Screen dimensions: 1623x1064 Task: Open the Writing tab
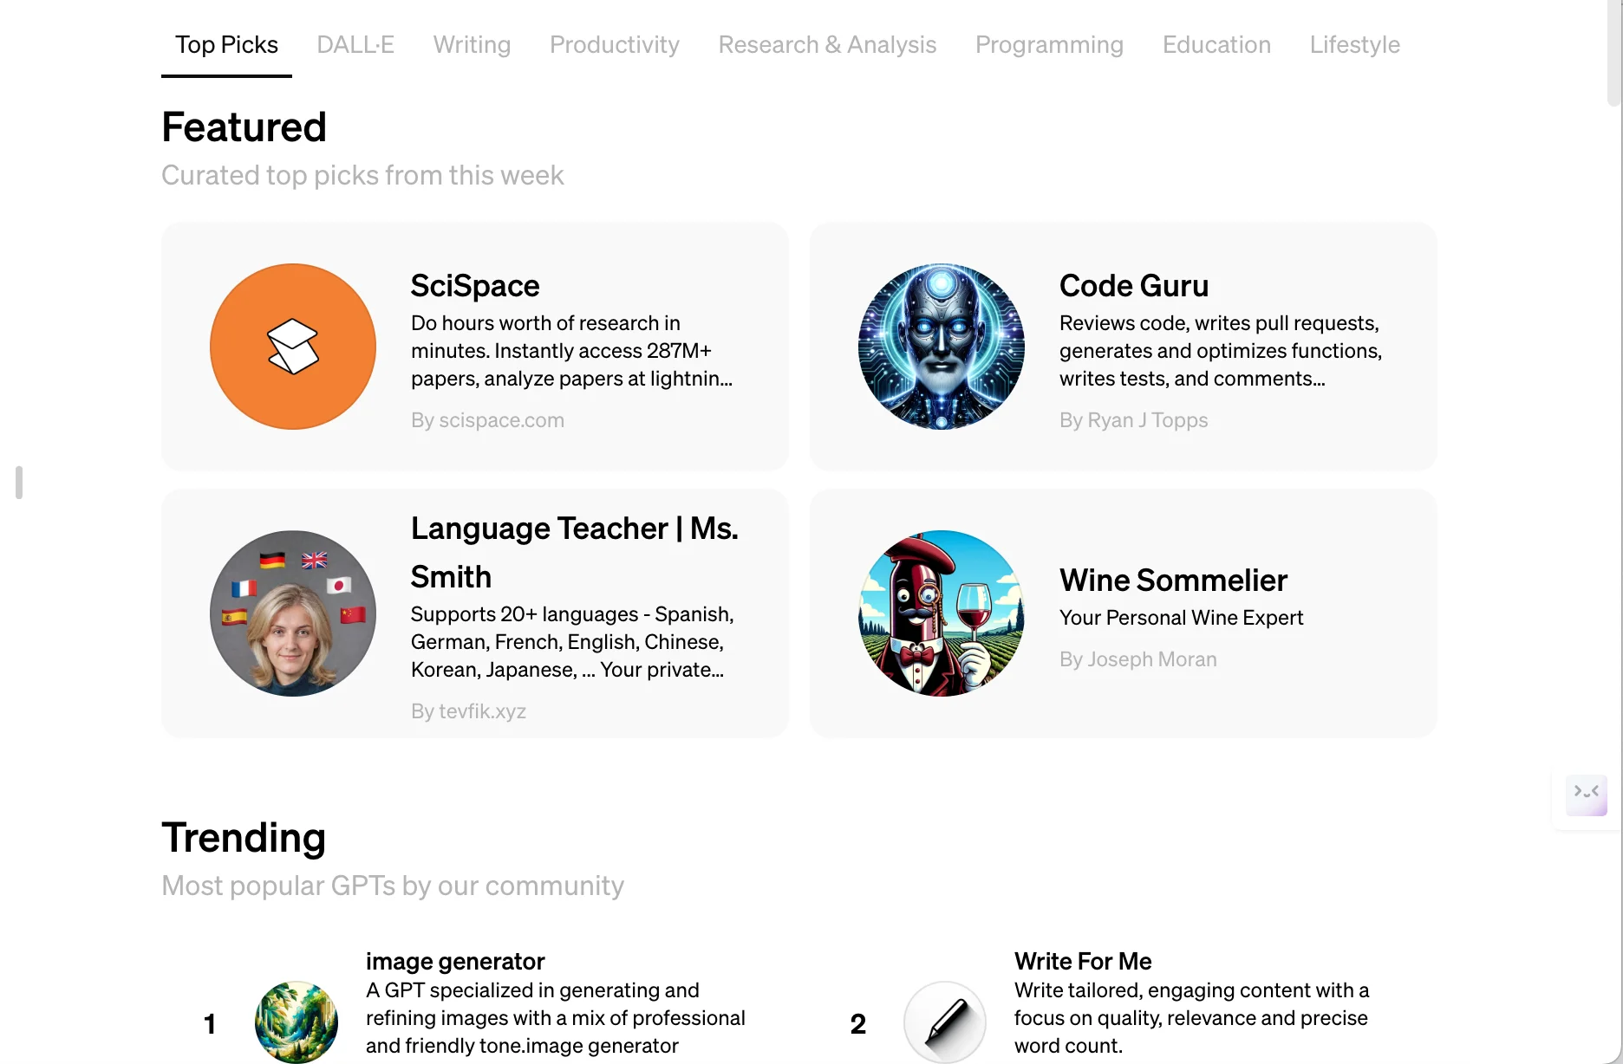[x=472, y=45]
